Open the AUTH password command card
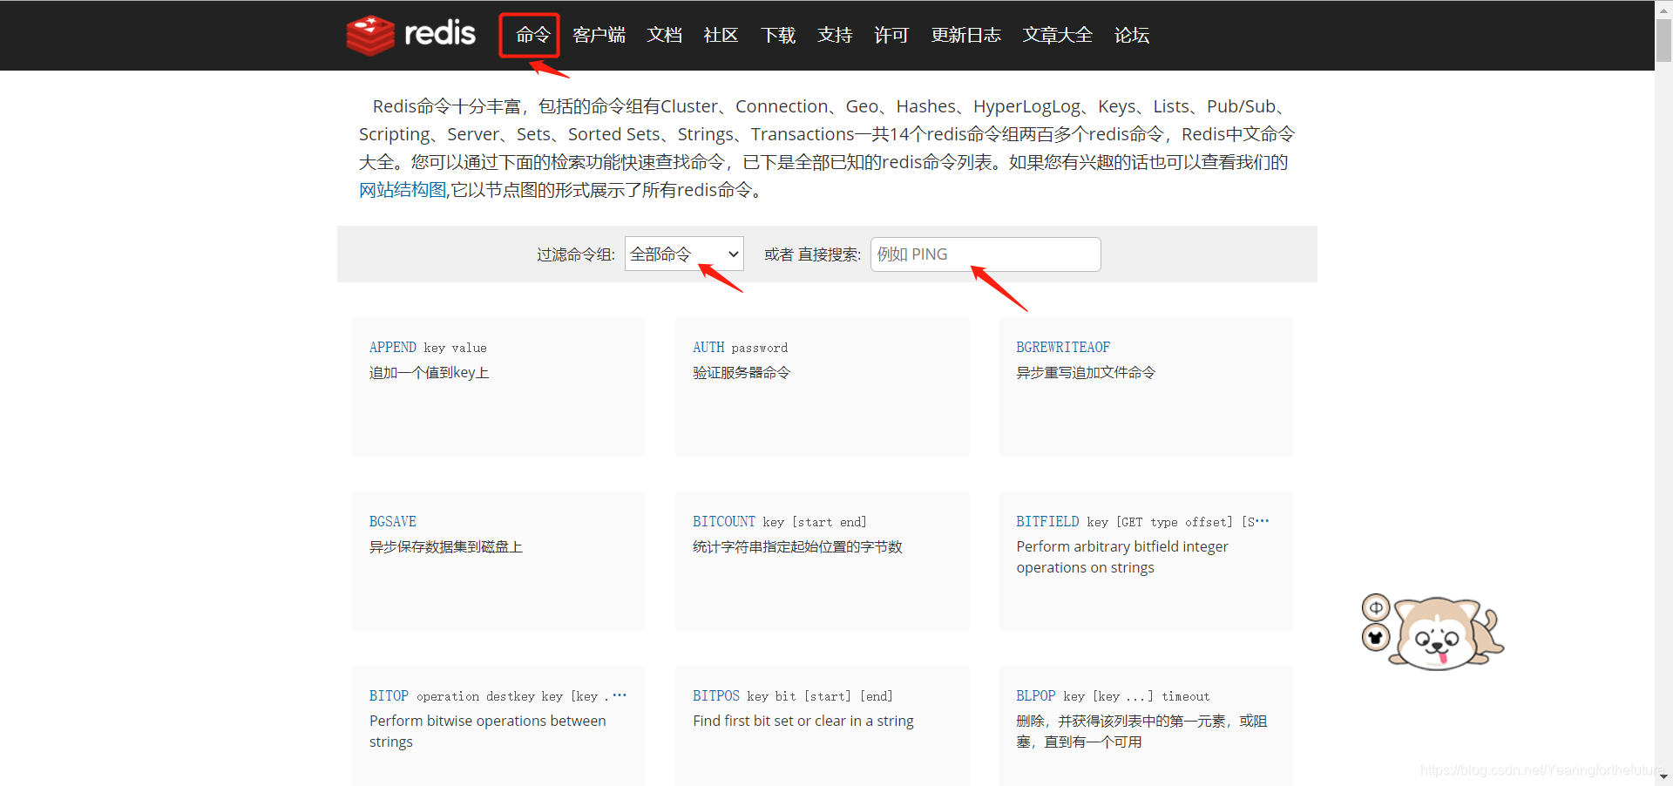Screen dimensions: 1673x786 pyautogui.click(x=822, y=387)
